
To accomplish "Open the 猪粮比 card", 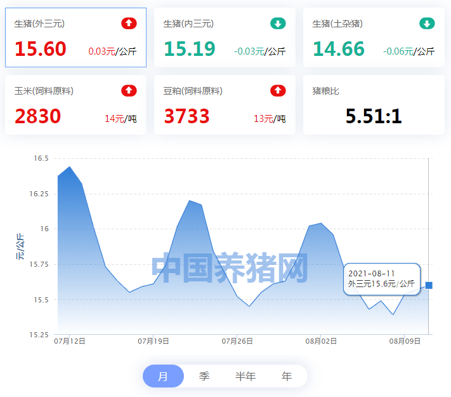I will click(374, 105).
